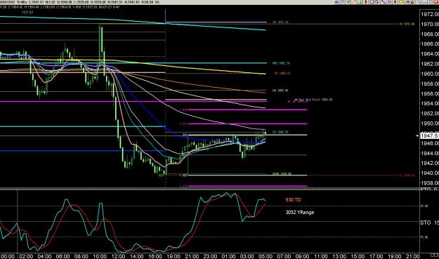Click 17:00 on the time axis
This screenshot has width=439, height=259.
[376, 256]
